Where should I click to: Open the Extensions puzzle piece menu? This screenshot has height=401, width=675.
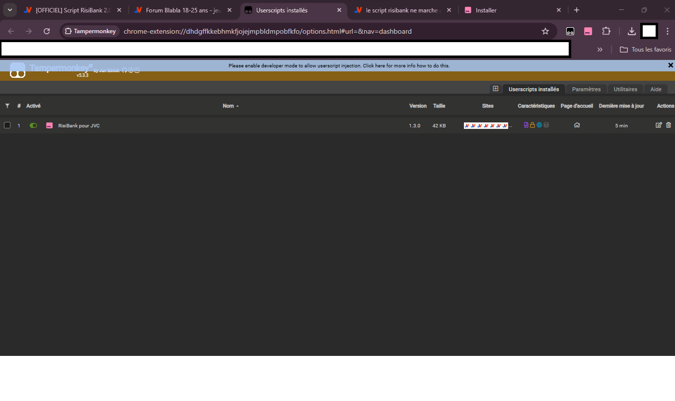point(606,31)
